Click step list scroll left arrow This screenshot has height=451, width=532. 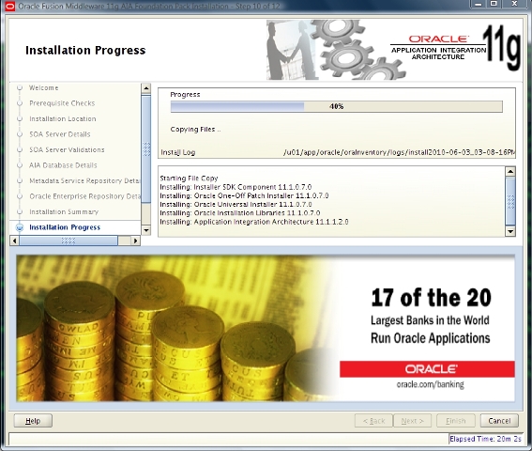coord(14,241)
